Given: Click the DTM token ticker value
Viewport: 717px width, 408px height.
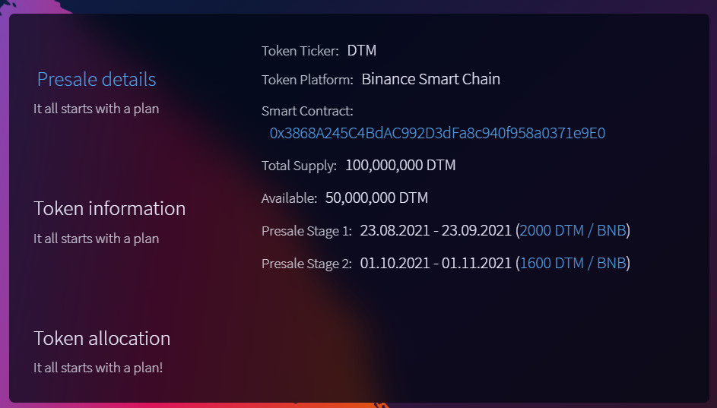Looking at the screenshot, I should [362, 51].
